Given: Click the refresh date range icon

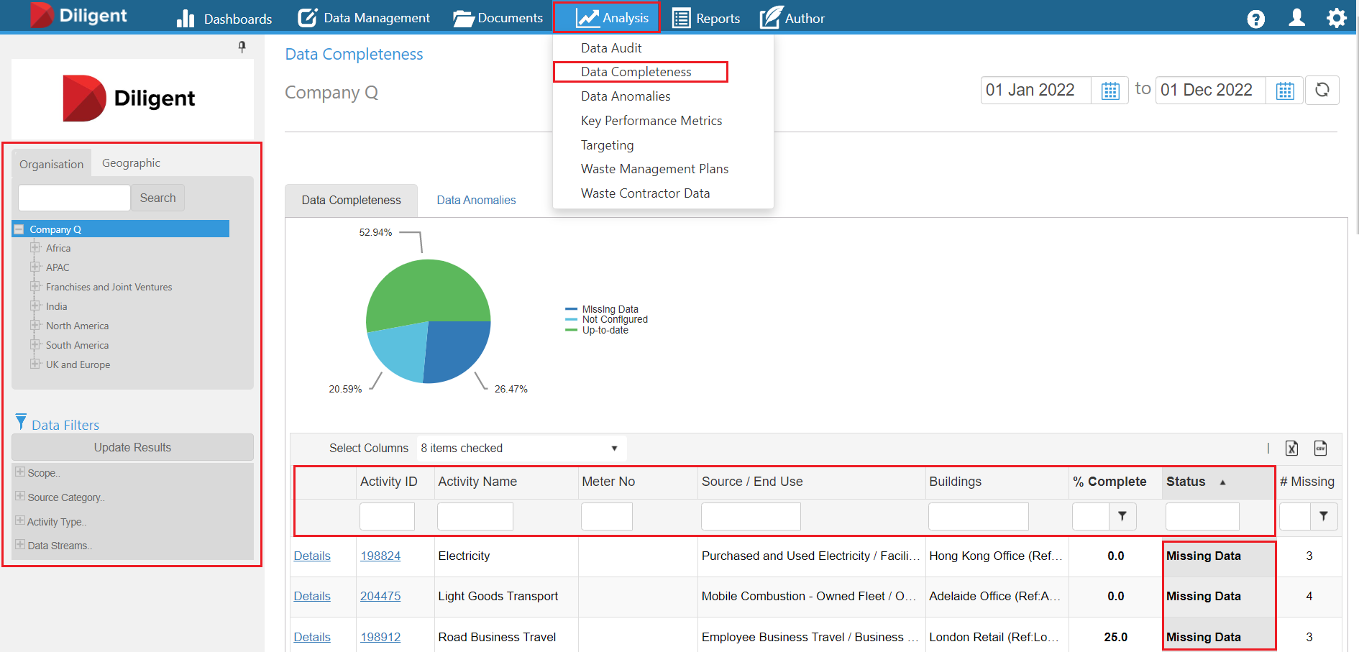Looking at the screenshot, I should tap(1322, 91).
